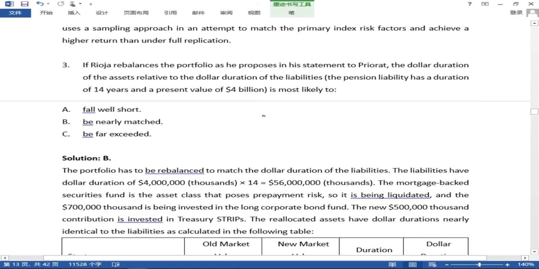Switch to the 视图 (View) ribbon tab
The width and height of the screenshot is (539, 269).
254,13
